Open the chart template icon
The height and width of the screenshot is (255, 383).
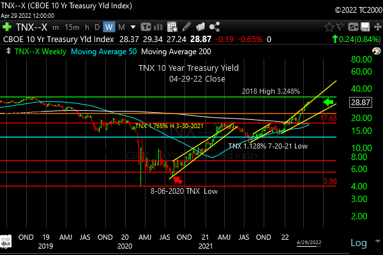point(146,27)
